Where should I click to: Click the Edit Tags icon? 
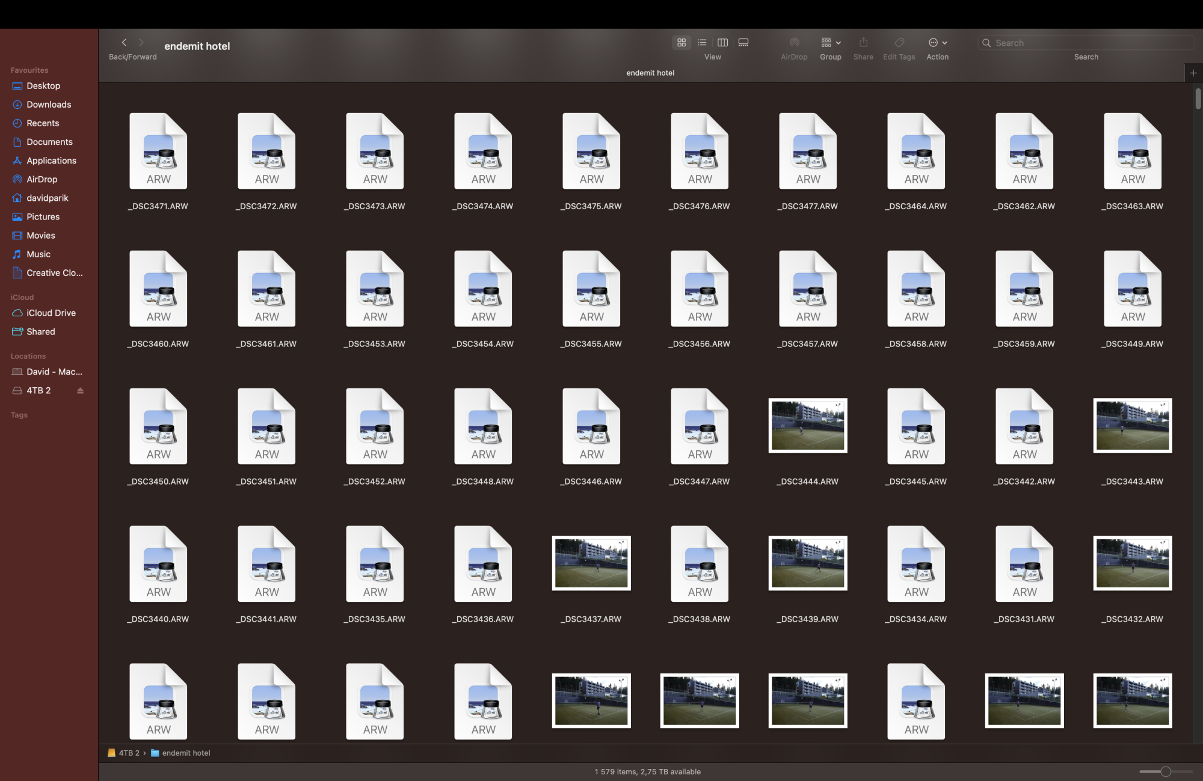pos(899,43)
